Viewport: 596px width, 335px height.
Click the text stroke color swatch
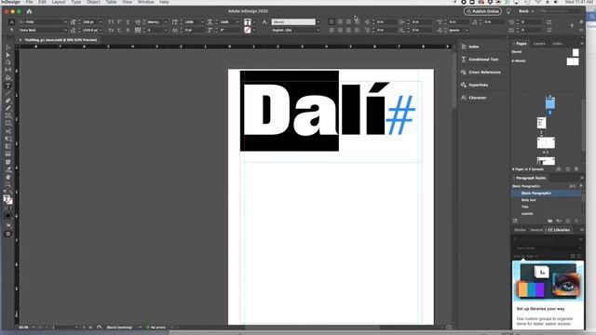248,30
